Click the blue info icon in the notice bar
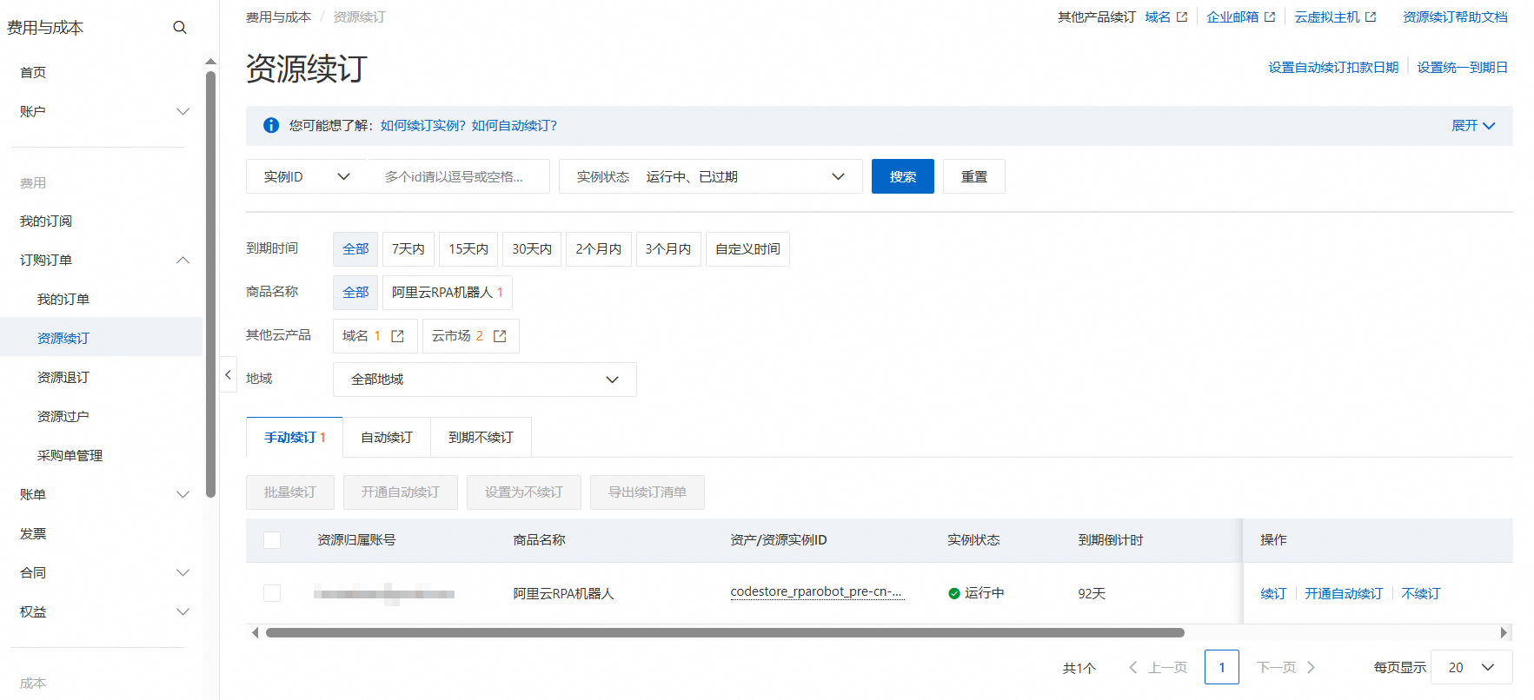Image resolution: width=1534 pixels, height=700 pixels. pyautogui.click(x=271, y=126)
